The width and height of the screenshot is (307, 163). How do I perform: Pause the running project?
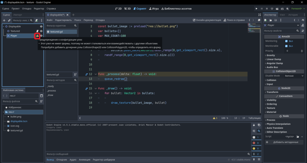pos(261,9)
